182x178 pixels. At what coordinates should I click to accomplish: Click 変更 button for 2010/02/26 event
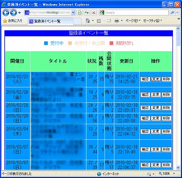tap(156, 95)
